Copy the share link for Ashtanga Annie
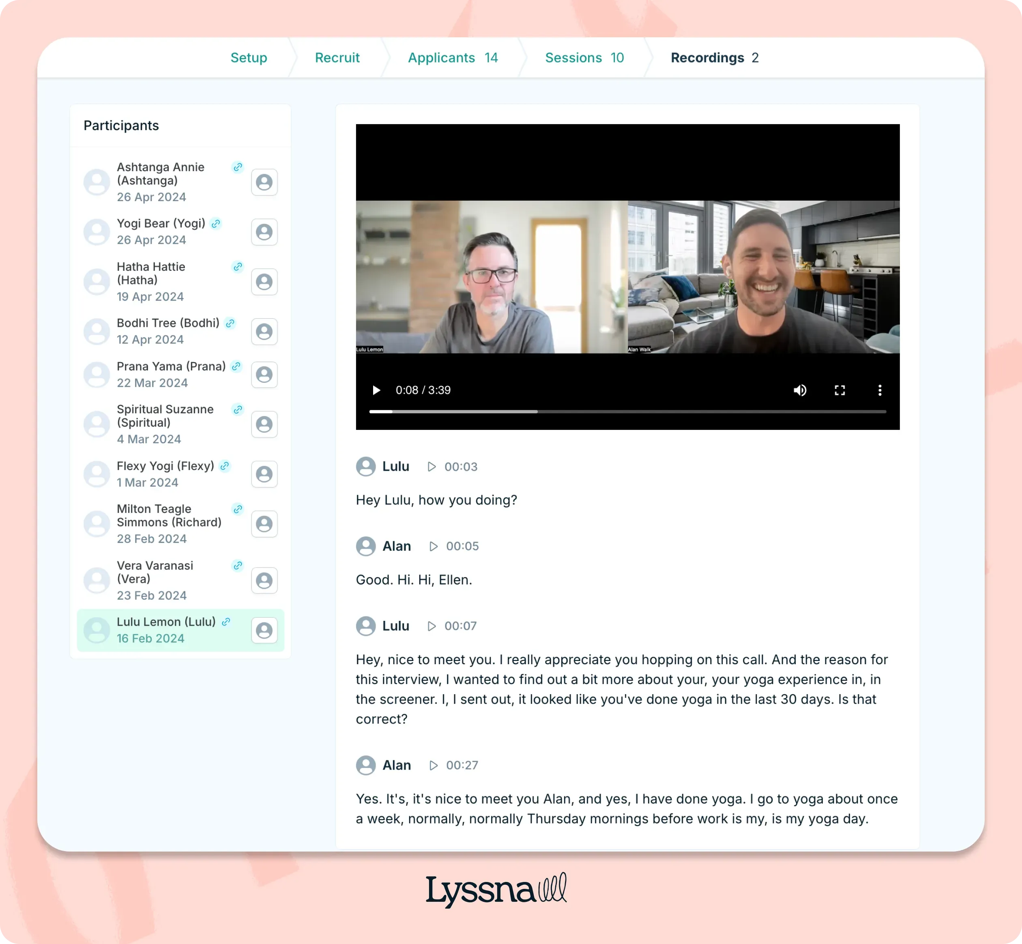This screenshot has width=1022, height=944. [238, 167]
